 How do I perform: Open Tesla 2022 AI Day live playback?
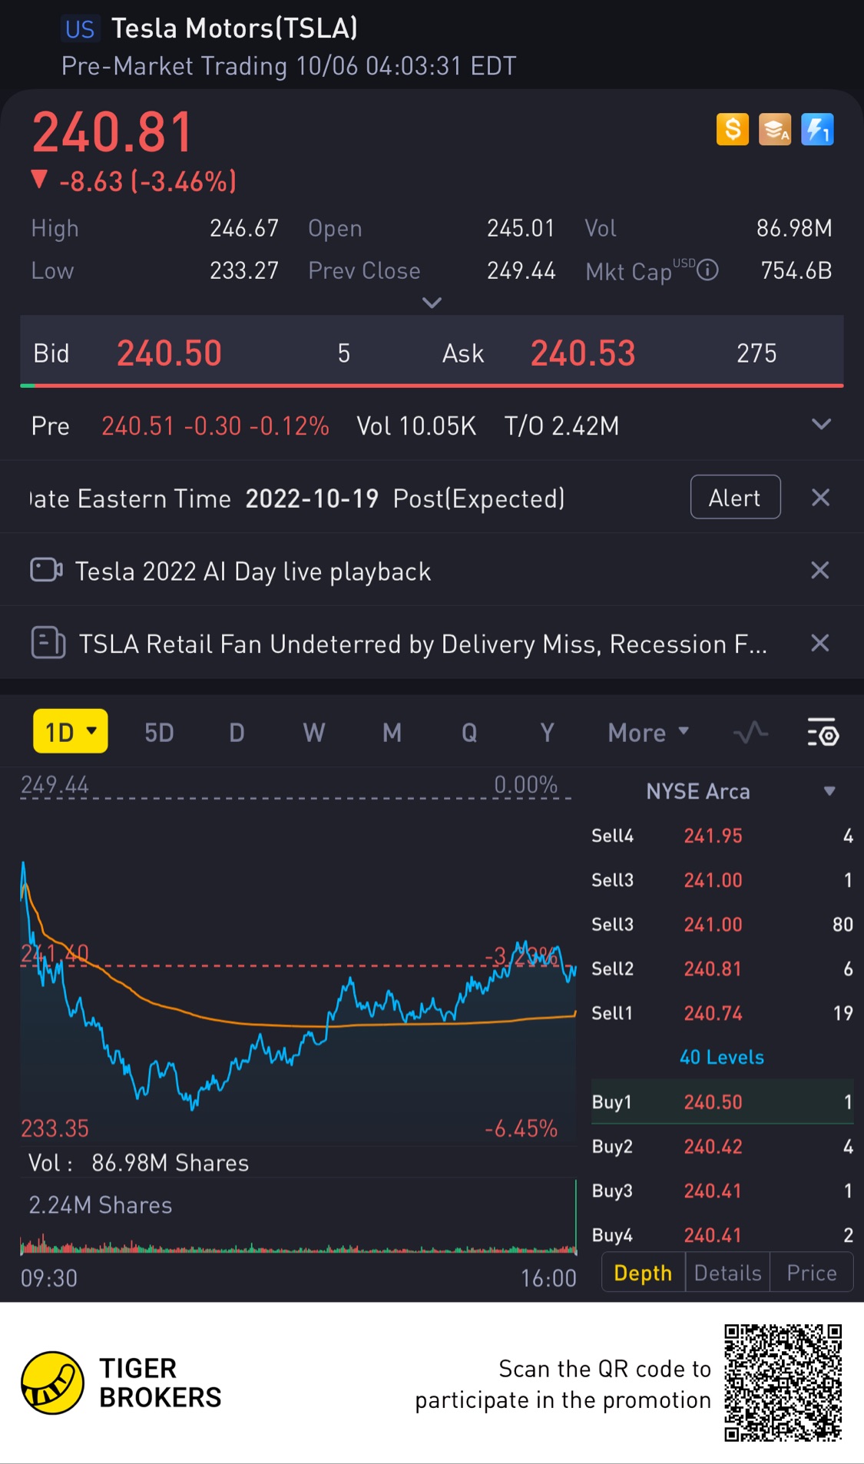pos(253,571)
